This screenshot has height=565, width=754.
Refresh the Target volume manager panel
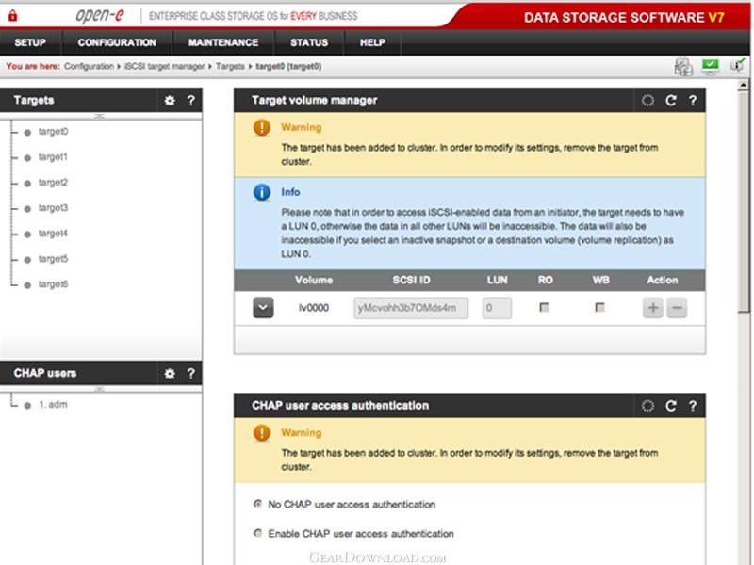point(671,101)
